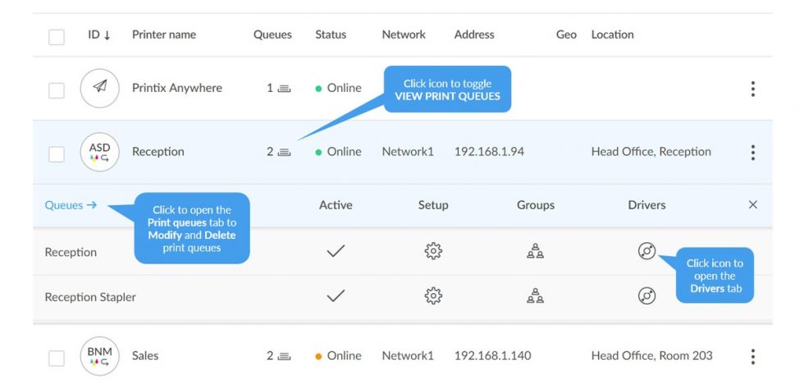This screenshot has height=385, width=804.
Task: Tick the checkbox for Sales printer
Action: pos(57,358)
